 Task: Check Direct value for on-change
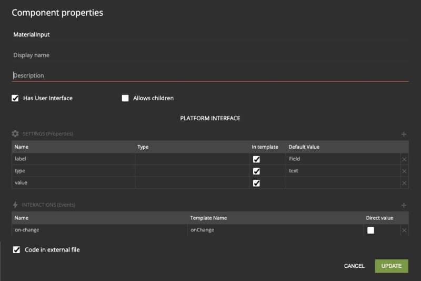[x=370, y=230]
